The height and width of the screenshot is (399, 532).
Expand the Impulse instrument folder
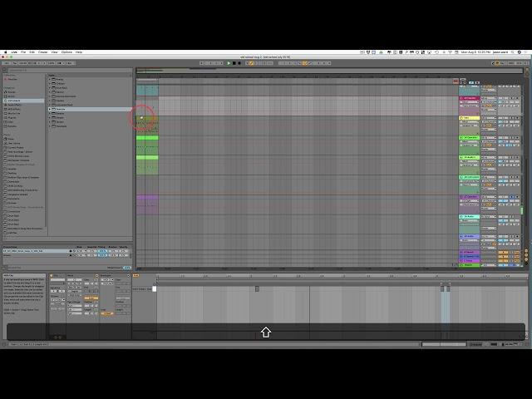(50, 101)
